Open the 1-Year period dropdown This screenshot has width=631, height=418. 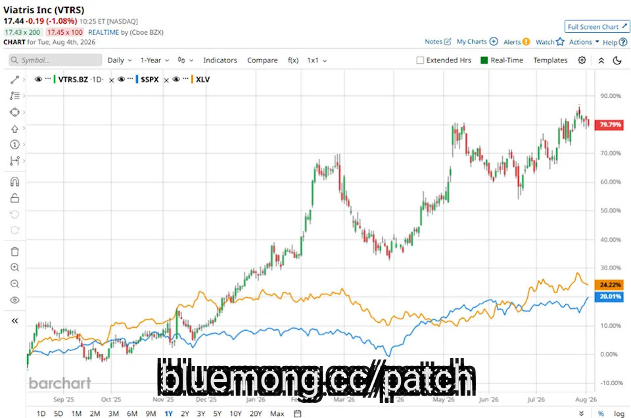pos(154,60)
